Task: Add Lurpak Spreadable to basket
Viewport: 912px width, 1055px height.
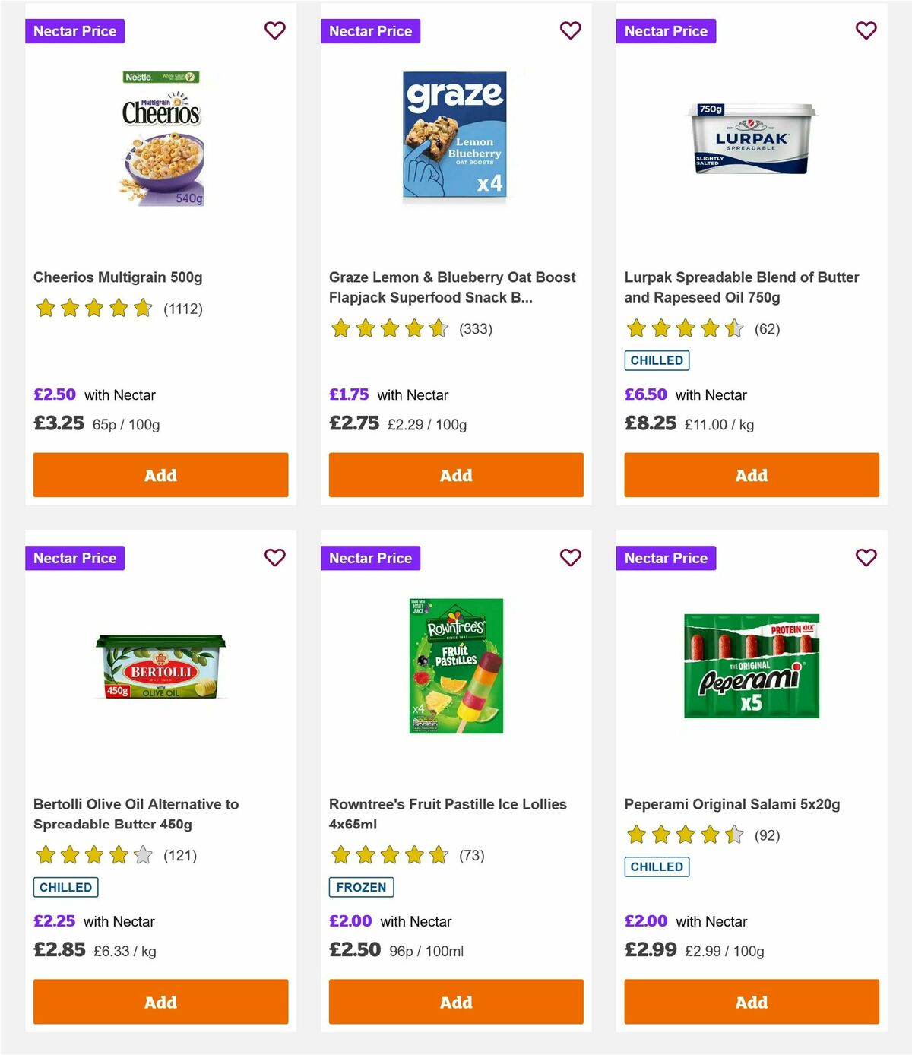Action: pos(751,475)
